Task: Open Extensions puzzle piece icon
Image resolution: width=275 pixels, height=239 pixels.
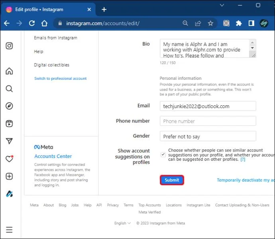Action: (x=239, y=23)
